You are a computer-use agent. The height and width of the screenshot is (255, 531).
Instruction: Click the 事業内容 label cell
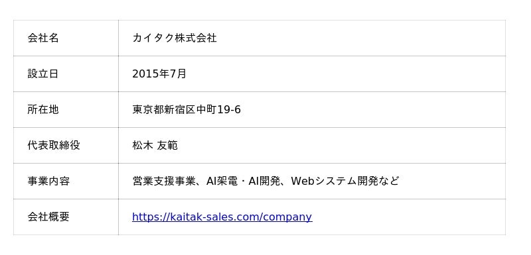point(66,181)
